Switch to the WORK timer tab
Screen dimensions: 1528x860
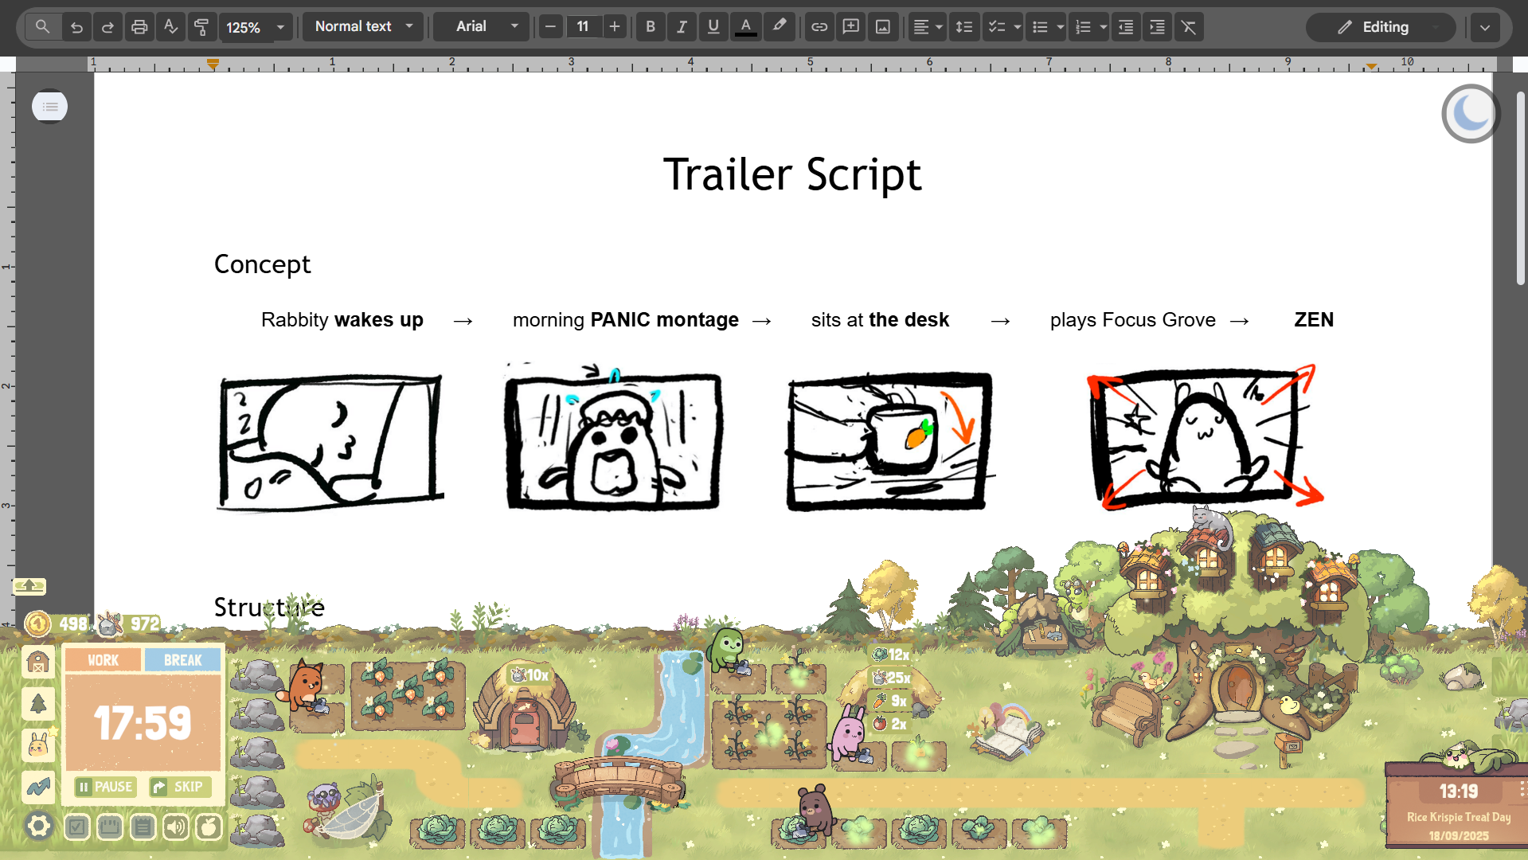(103, 660)
